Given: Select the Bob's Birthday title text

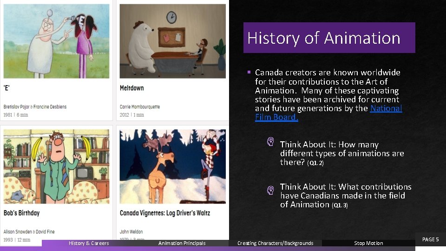Looking at the screenshot, I should 22,213.
